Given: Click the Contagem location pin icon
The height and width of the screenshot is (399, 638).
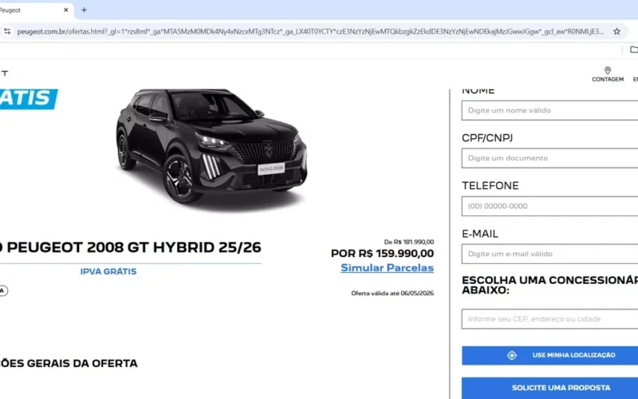Looking at the screenshot, I should coord(608,70).
